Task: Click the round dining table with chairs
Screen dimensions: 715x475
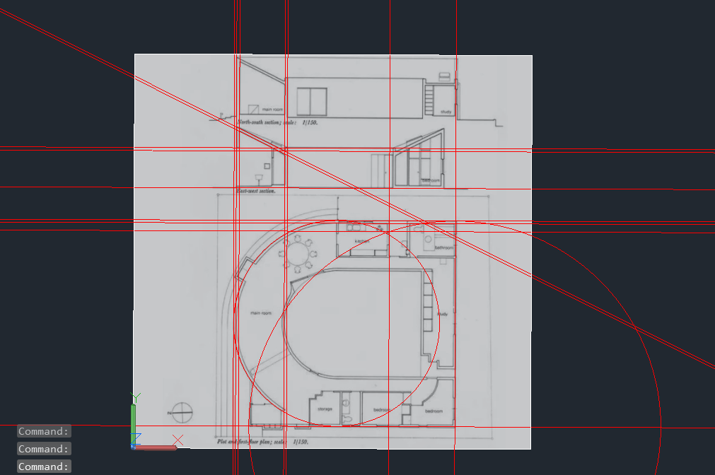Action: [297, 253]
